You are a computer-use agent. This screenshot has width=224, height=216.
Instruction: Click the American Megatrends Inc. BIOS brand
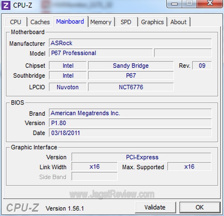(x=130, y=113)
